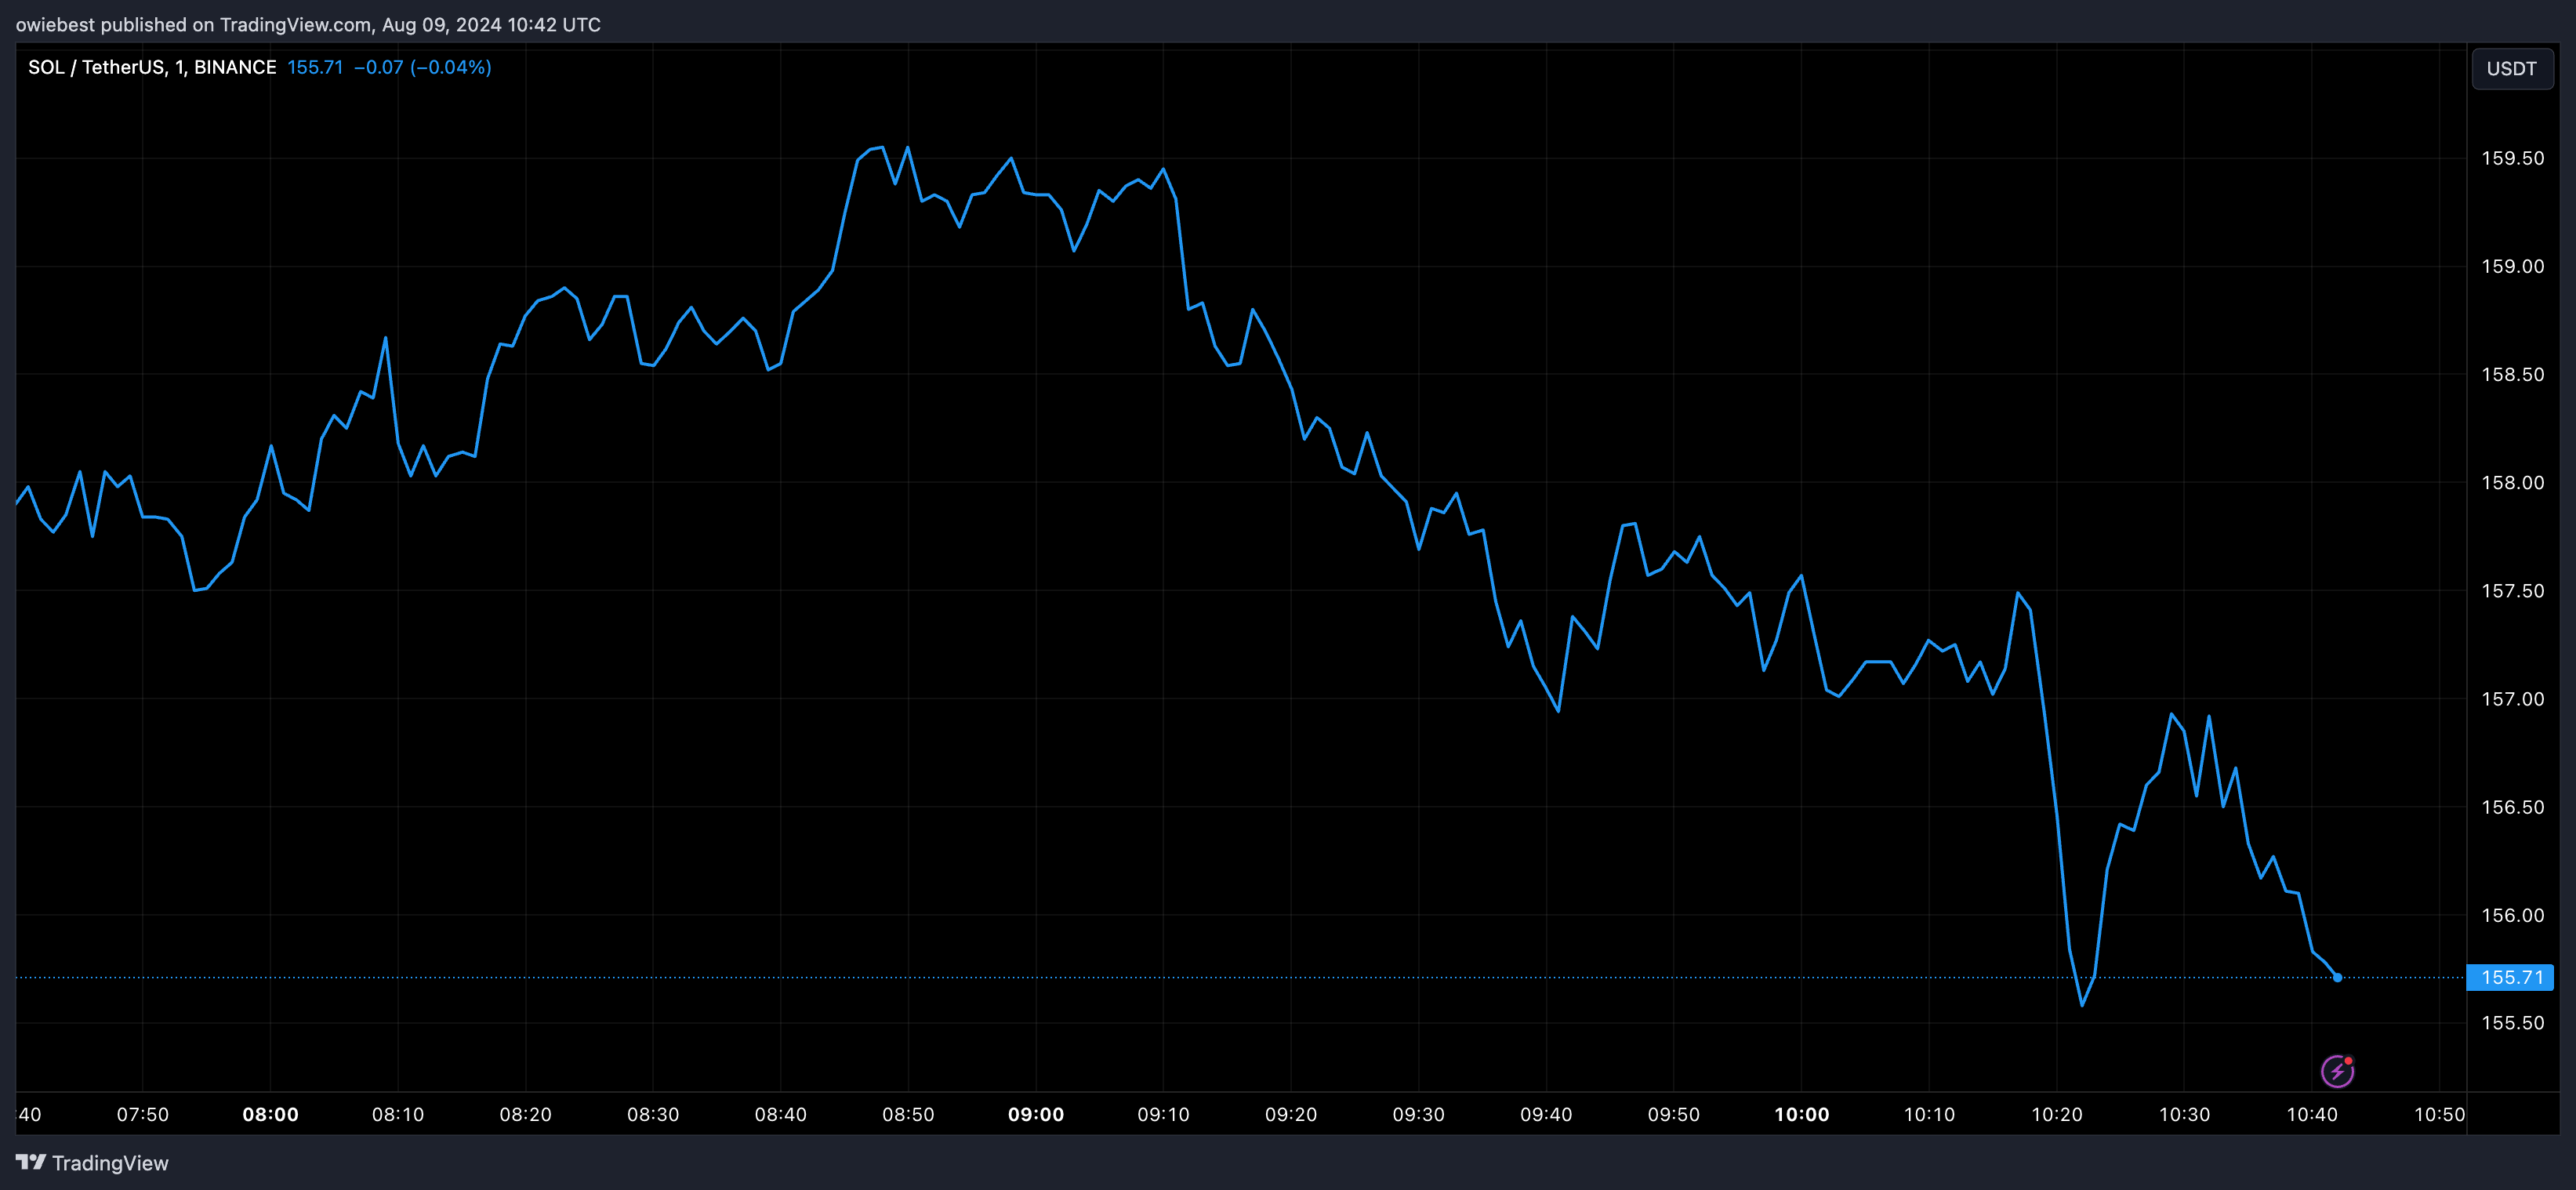Click the 09:40 time axis label
Viewport: 2576px width, 1190px height.
coord(1546,1114)
